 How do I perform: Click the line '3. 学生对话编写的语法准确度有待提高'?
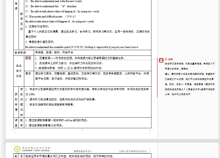[x=50, y=105]
